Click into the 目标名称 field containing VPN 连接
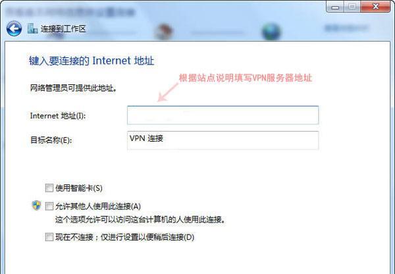This screenshot has height=274, width=395. (x=223, y=140)
